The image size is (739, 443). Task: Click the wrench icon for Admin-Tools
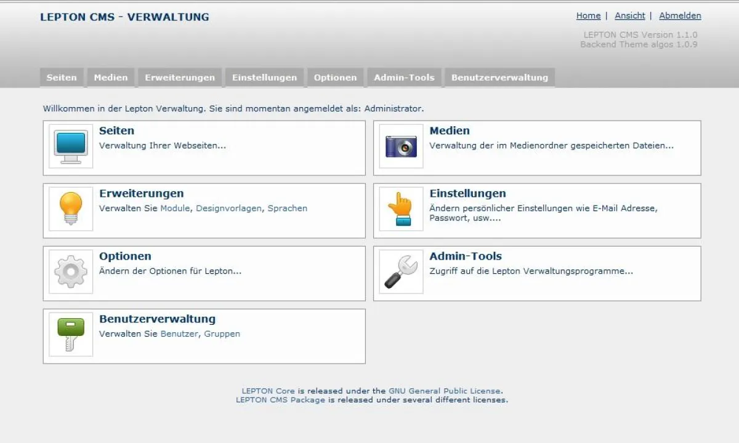[400, 271]
